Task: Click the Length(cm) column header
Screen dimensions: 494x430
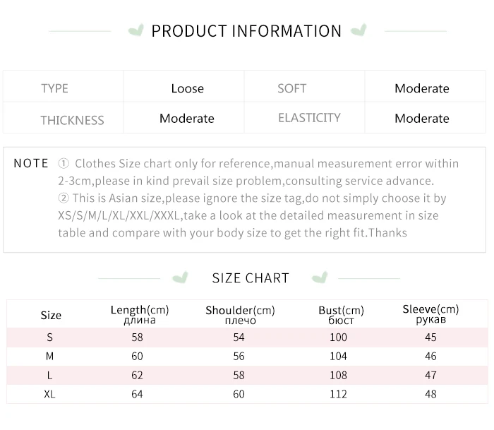Action: pyautogui.click(x=140, y=314)
